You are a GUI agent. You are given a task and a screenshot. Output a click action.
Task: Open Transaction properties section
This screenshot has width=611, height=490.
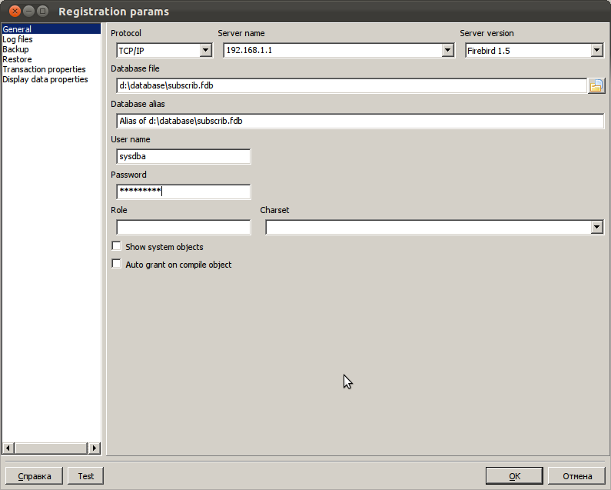(44, 69)
